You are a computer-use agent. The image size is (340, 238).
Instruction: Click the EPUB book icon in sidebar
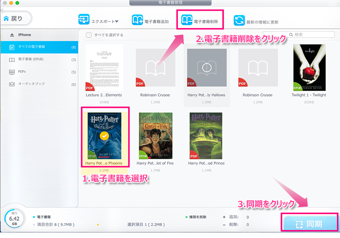pos(12,60)
